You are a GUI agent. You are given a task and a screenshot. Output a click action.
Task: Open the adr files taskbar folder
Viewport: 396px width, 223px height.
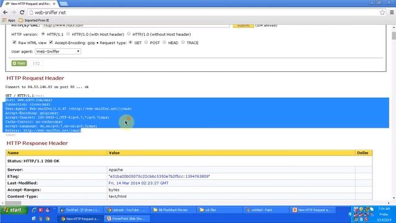point(220,210)
